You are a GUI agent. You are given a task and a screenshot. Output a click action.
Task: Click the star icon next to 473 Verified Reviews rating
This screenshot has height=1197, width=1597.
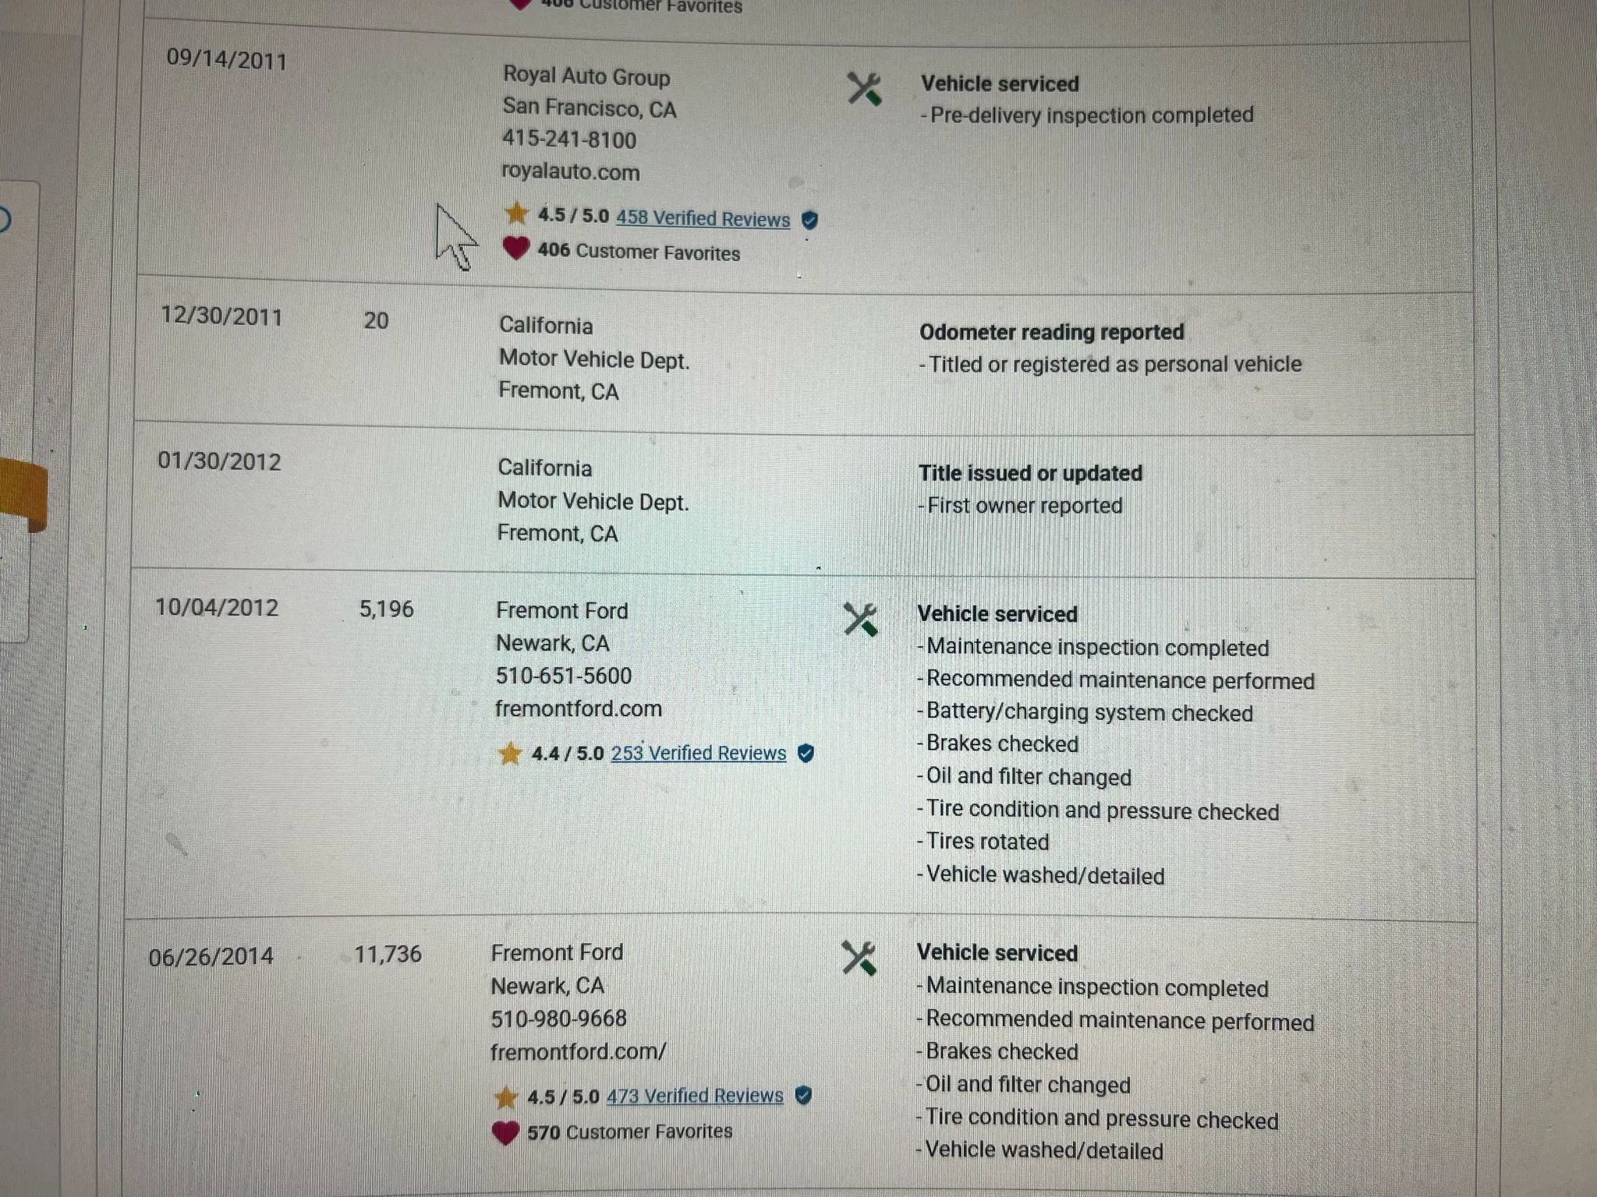click(506, 1097)
